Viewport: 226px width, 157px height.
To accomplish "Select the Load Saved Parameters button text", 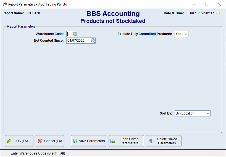I will [129, 141].
